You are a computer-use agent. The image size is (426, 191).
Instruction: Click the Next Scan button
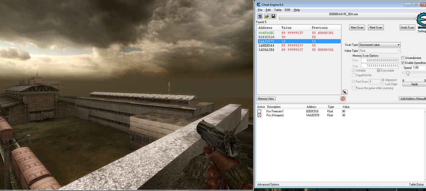(376, 28)
